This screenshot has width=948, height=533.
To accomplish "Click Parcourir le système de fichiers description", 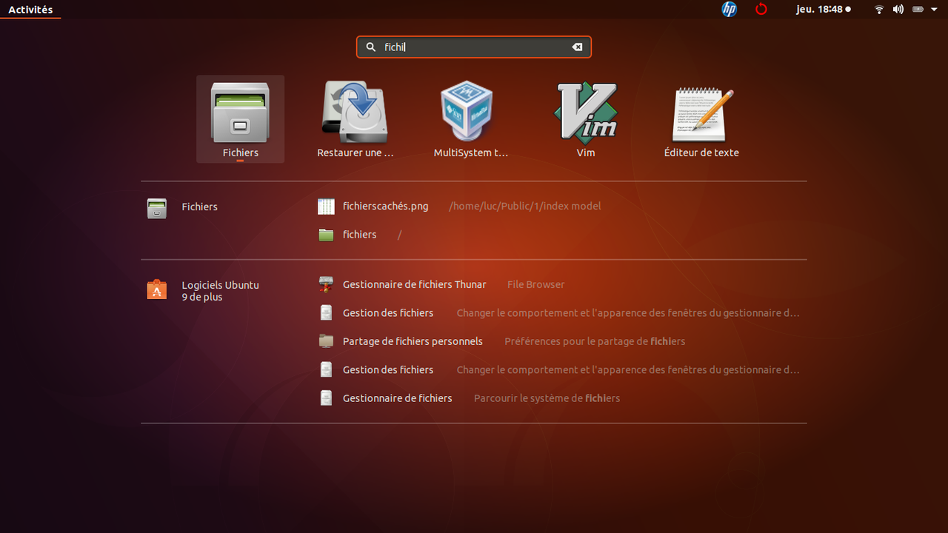I will pyautogui.click(x=547, y=398).
